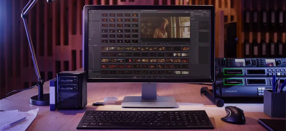Image resolution: width=286 pixels, height=131 pixels.
Task: Open the Deliver page icon
Action: pos(163,77)
